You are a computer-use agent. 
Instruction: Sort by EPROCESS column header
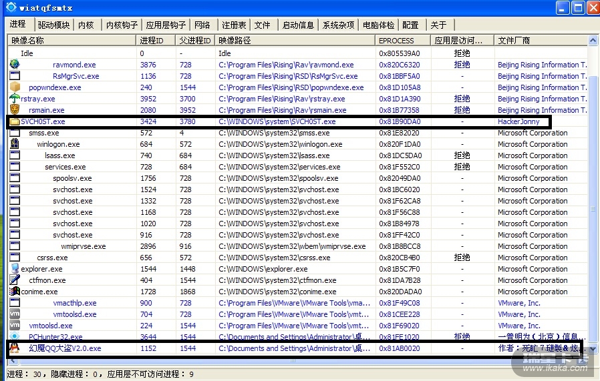tap(403, 41)
